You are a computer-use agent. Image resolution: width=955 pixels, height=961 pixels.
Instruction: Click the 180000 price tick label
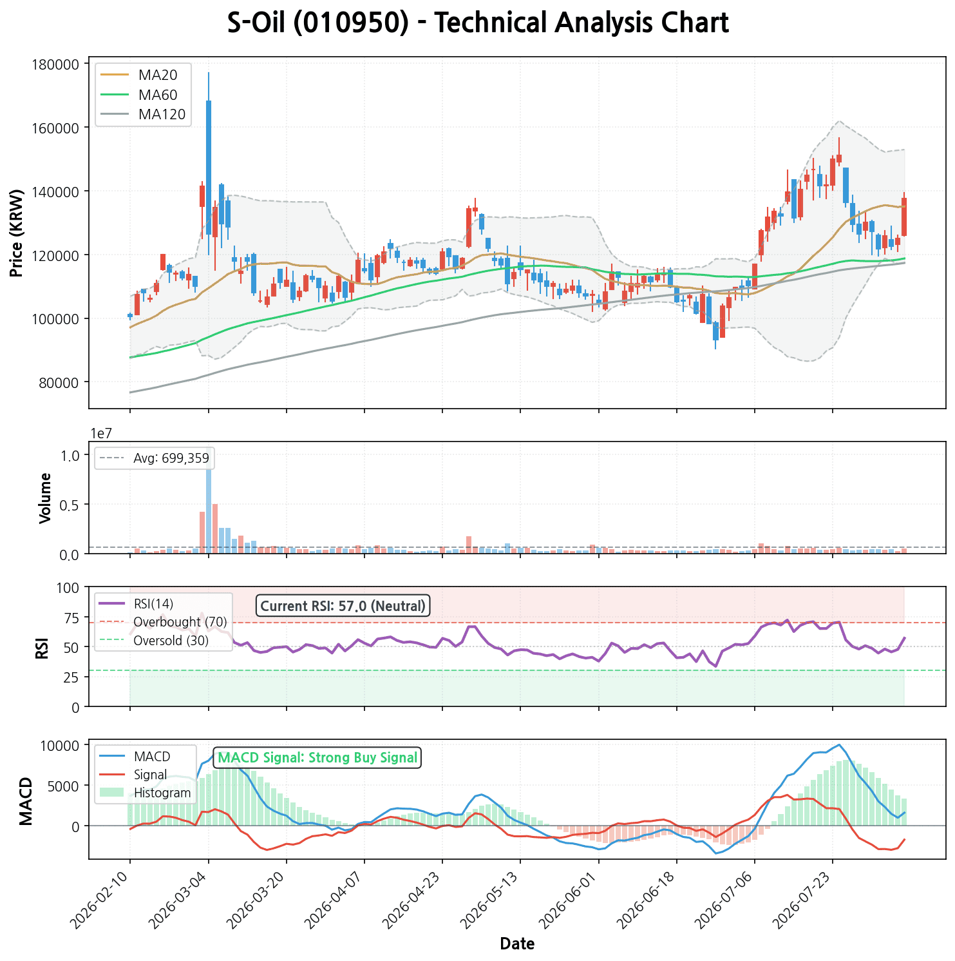pos(55,64)
